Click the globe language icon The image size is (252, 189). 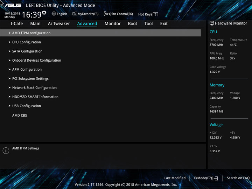tap(54, 14)
